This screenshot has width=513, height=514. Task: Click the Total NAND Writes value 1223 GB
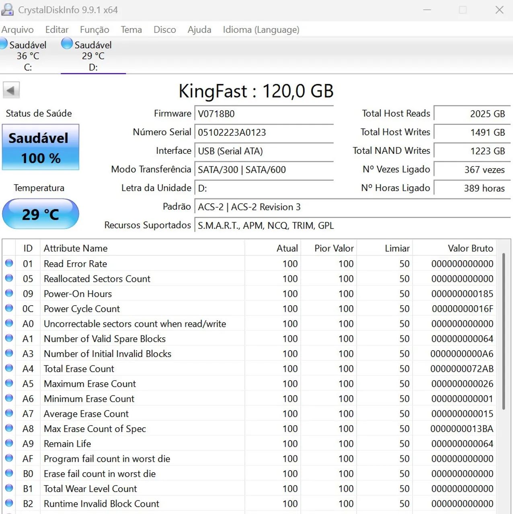472,151
